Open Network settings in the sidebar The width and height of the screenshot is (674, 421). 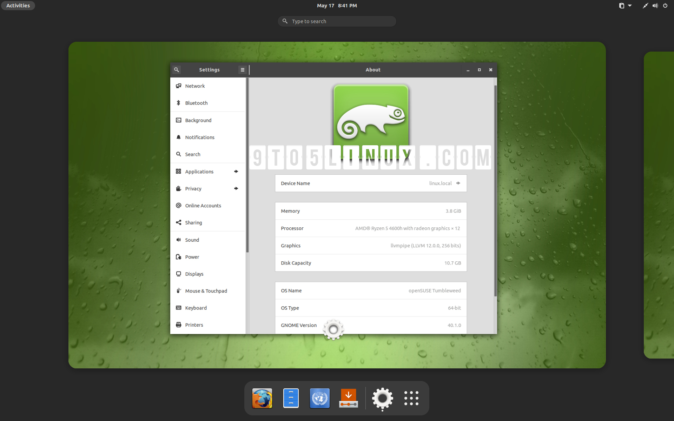pyautogui.click(x=195, y=86)
